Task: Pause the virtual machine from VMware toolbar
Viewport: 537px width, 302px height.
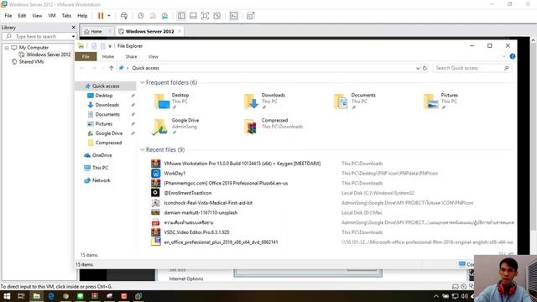Action: click(101, 16)
